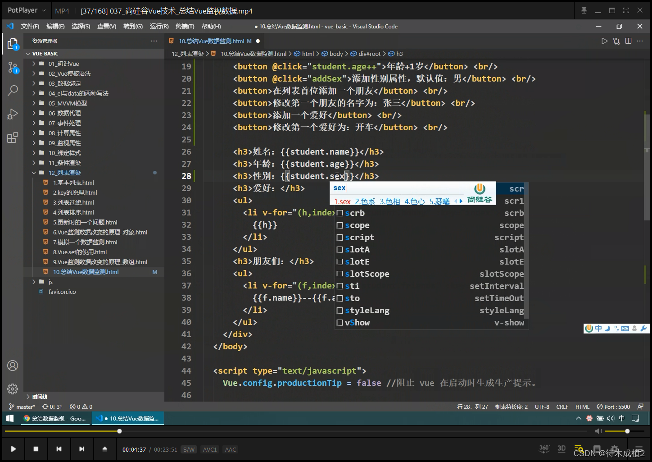Open the 终端(T) menu
Viewport: 652px width, 462px height.
(185, 27)
